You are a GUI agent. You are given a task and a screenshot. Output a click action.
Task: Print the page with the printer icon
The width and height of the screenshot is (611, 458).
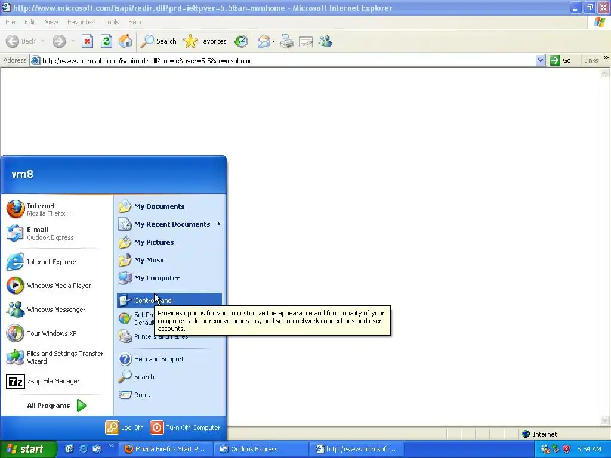287,41
